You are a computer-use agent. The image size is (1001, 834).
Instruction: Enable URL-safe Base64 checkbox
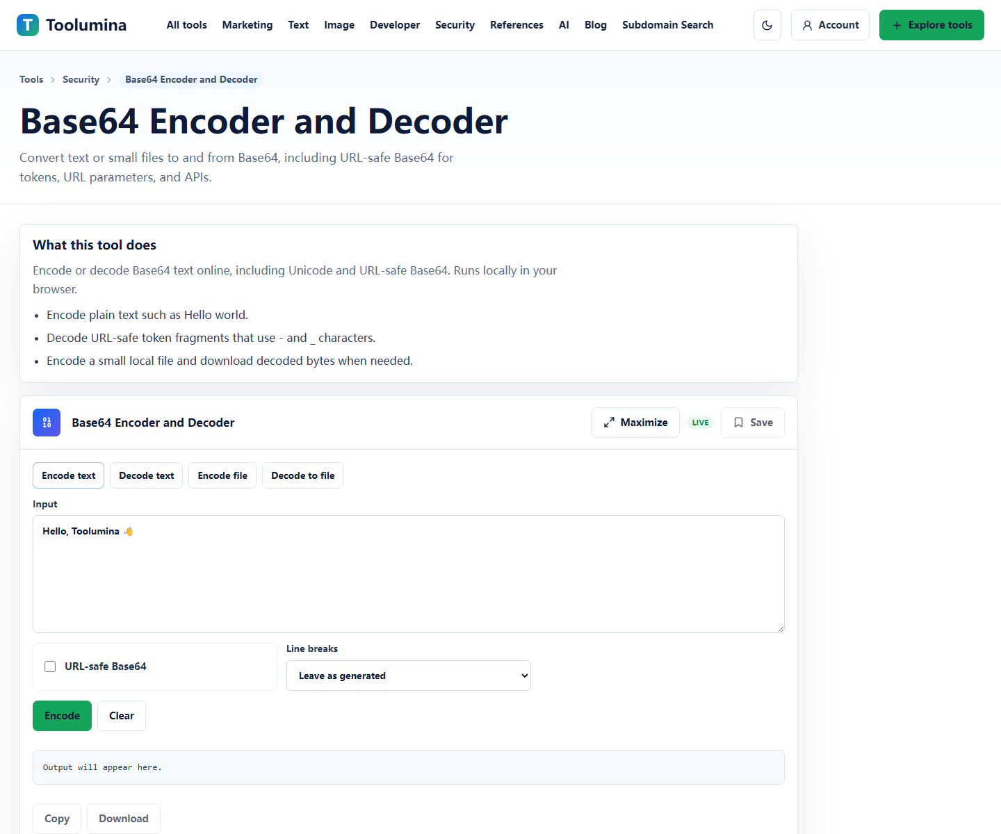tap(50, 667)
